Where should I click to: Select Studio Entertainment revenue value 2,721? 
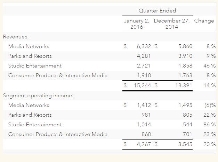coord(144,66)
